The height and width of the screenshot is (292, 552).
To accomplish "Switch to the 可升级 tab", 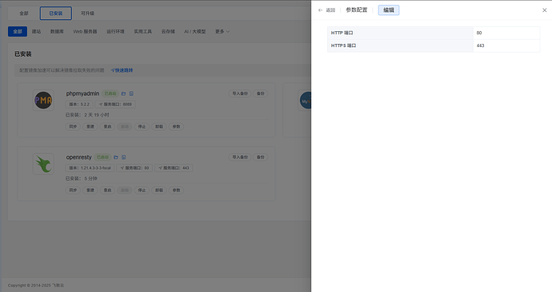I will coord(87,14).
